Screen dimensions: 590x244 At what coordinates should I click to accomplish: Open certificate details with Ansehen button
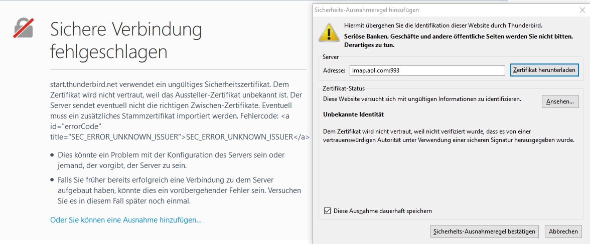[x=560, y=101]
